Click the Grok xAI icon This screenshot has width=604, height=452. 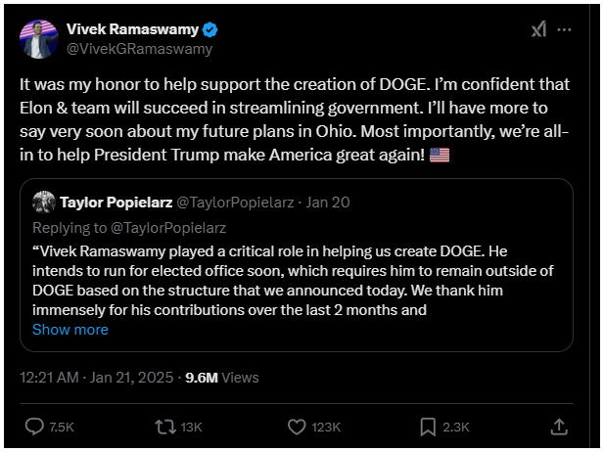pos(538,29)
